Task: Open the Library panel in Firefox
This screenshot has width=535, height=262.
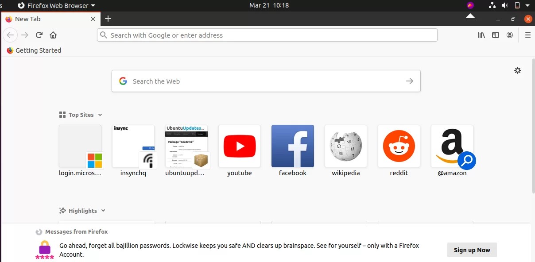Action: click(481, 35)
